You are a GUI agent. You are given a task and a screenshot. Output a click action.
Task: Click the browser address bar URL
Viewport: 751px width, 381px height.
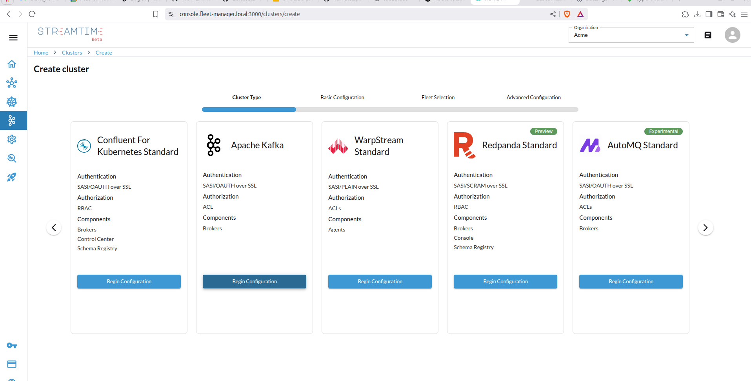pyautogui.click(x=240, y=14)
